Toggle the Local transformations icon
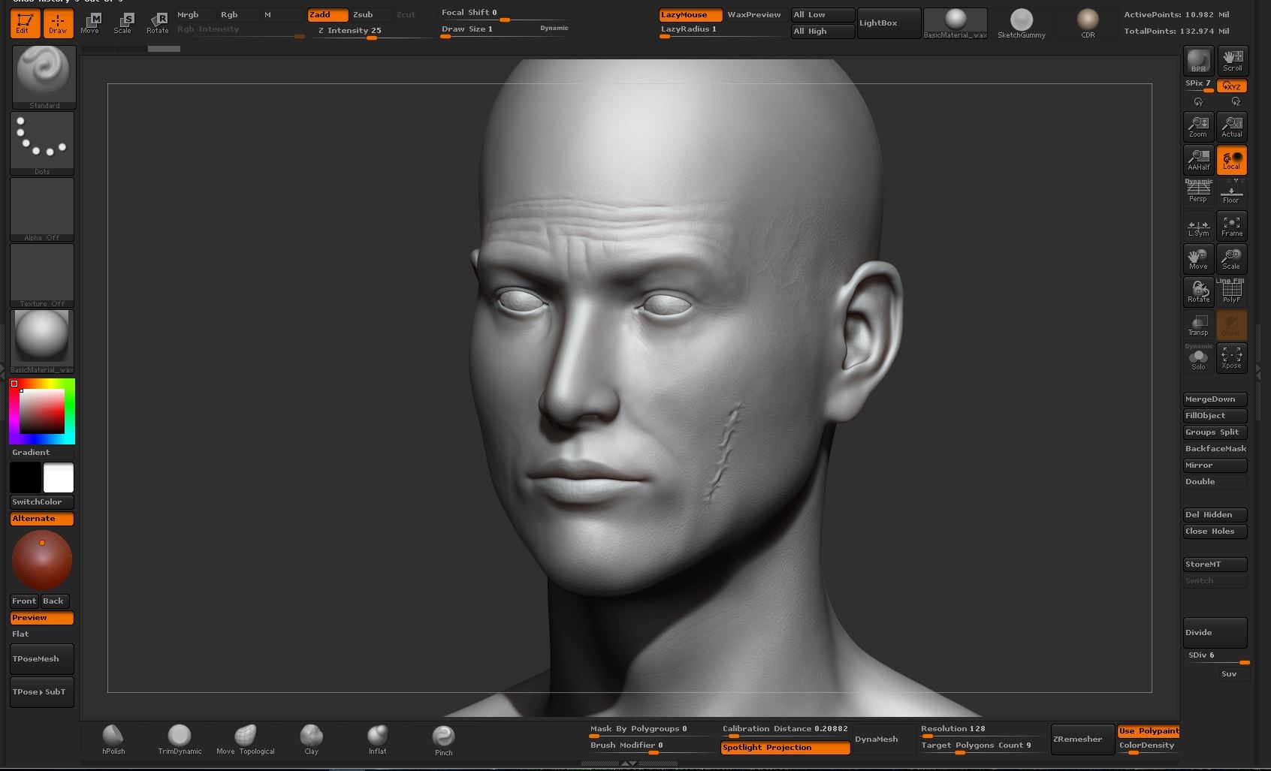Viewport: 1271px width, 771px height. 1232,160
